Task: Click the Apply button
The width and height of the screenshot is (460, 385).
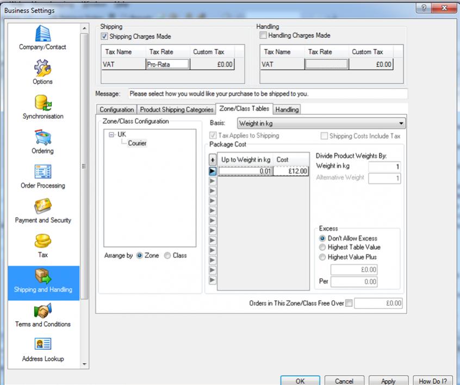Action: [388, 381]
